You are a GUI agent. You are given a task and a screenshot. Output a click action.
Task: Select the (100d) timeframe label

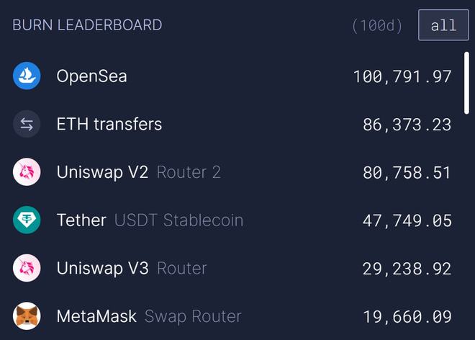tap(377, 25)
